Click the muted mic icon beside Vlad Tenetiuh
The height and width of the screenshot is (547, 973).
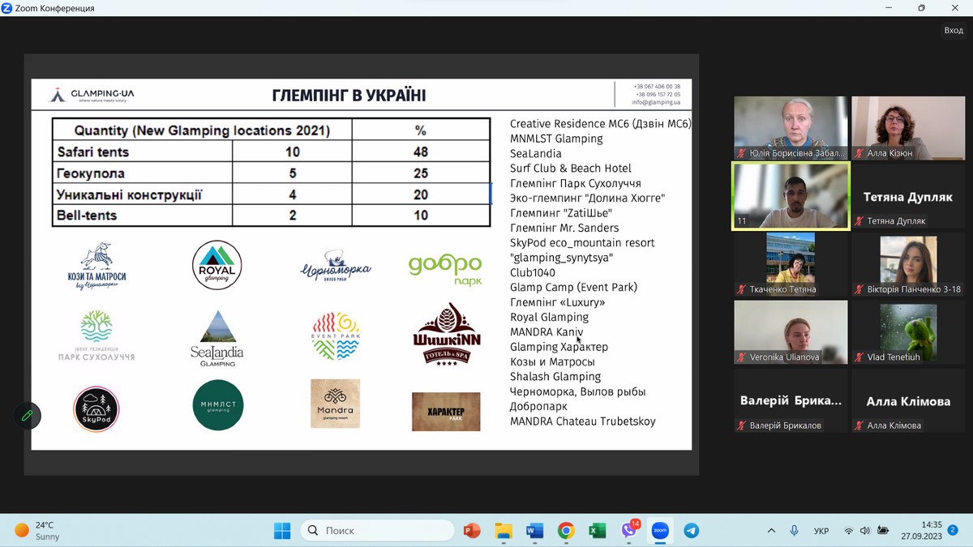859,357
